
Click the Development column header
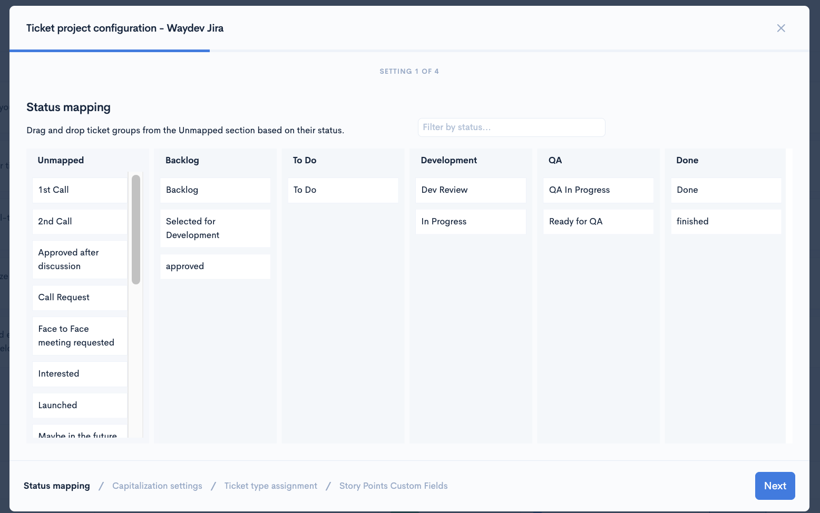click(448, 161)
